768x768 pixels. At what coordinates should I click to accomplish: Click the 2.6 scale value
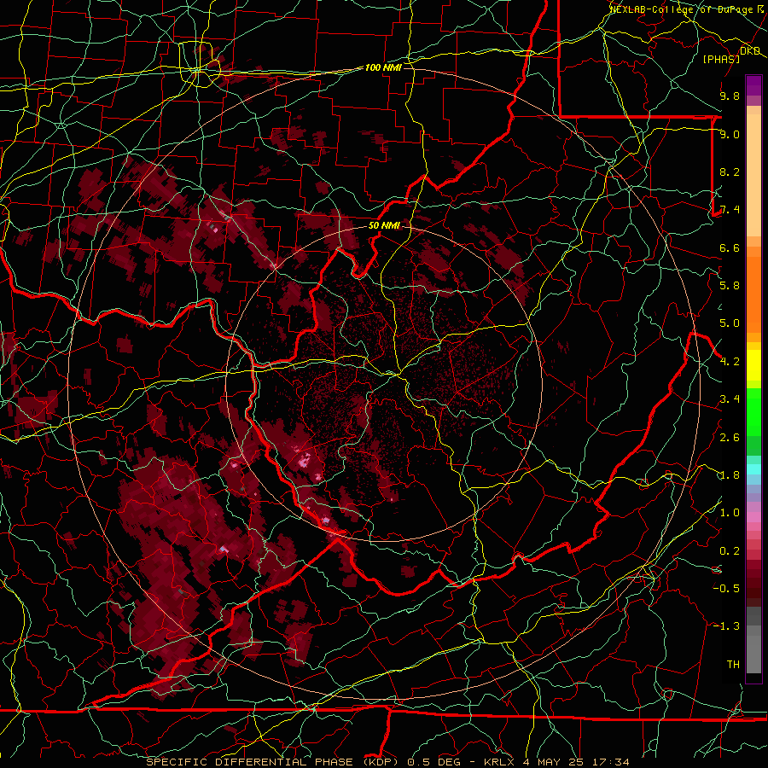(730, 438)
